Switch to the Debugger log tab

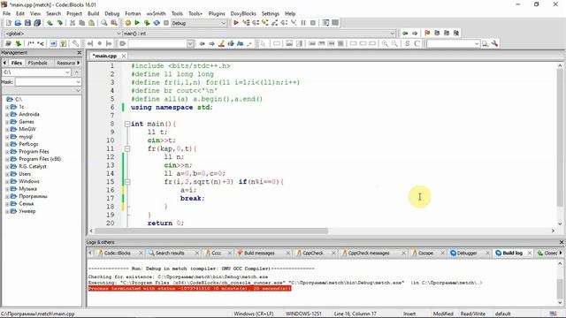(x=467, y=254)
